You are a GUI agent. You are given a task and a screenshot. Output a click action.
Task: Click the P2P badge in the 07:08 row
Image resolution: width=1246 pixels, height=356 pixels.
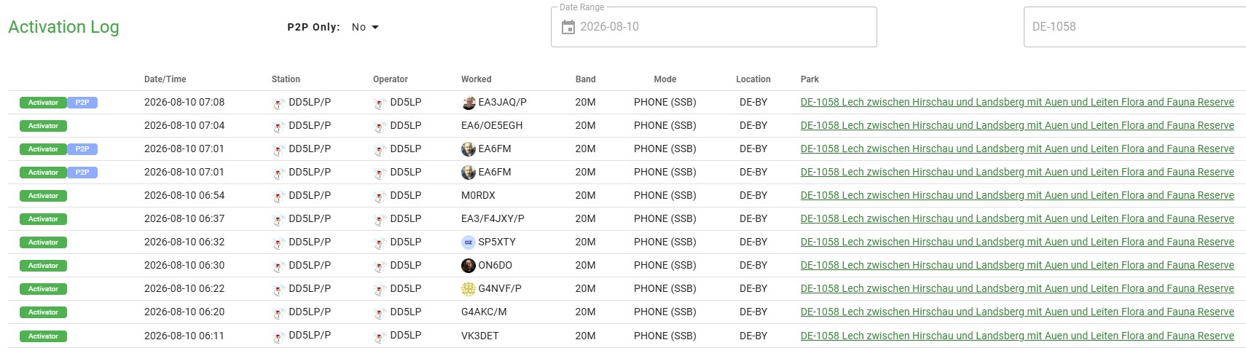coord(82,103)
